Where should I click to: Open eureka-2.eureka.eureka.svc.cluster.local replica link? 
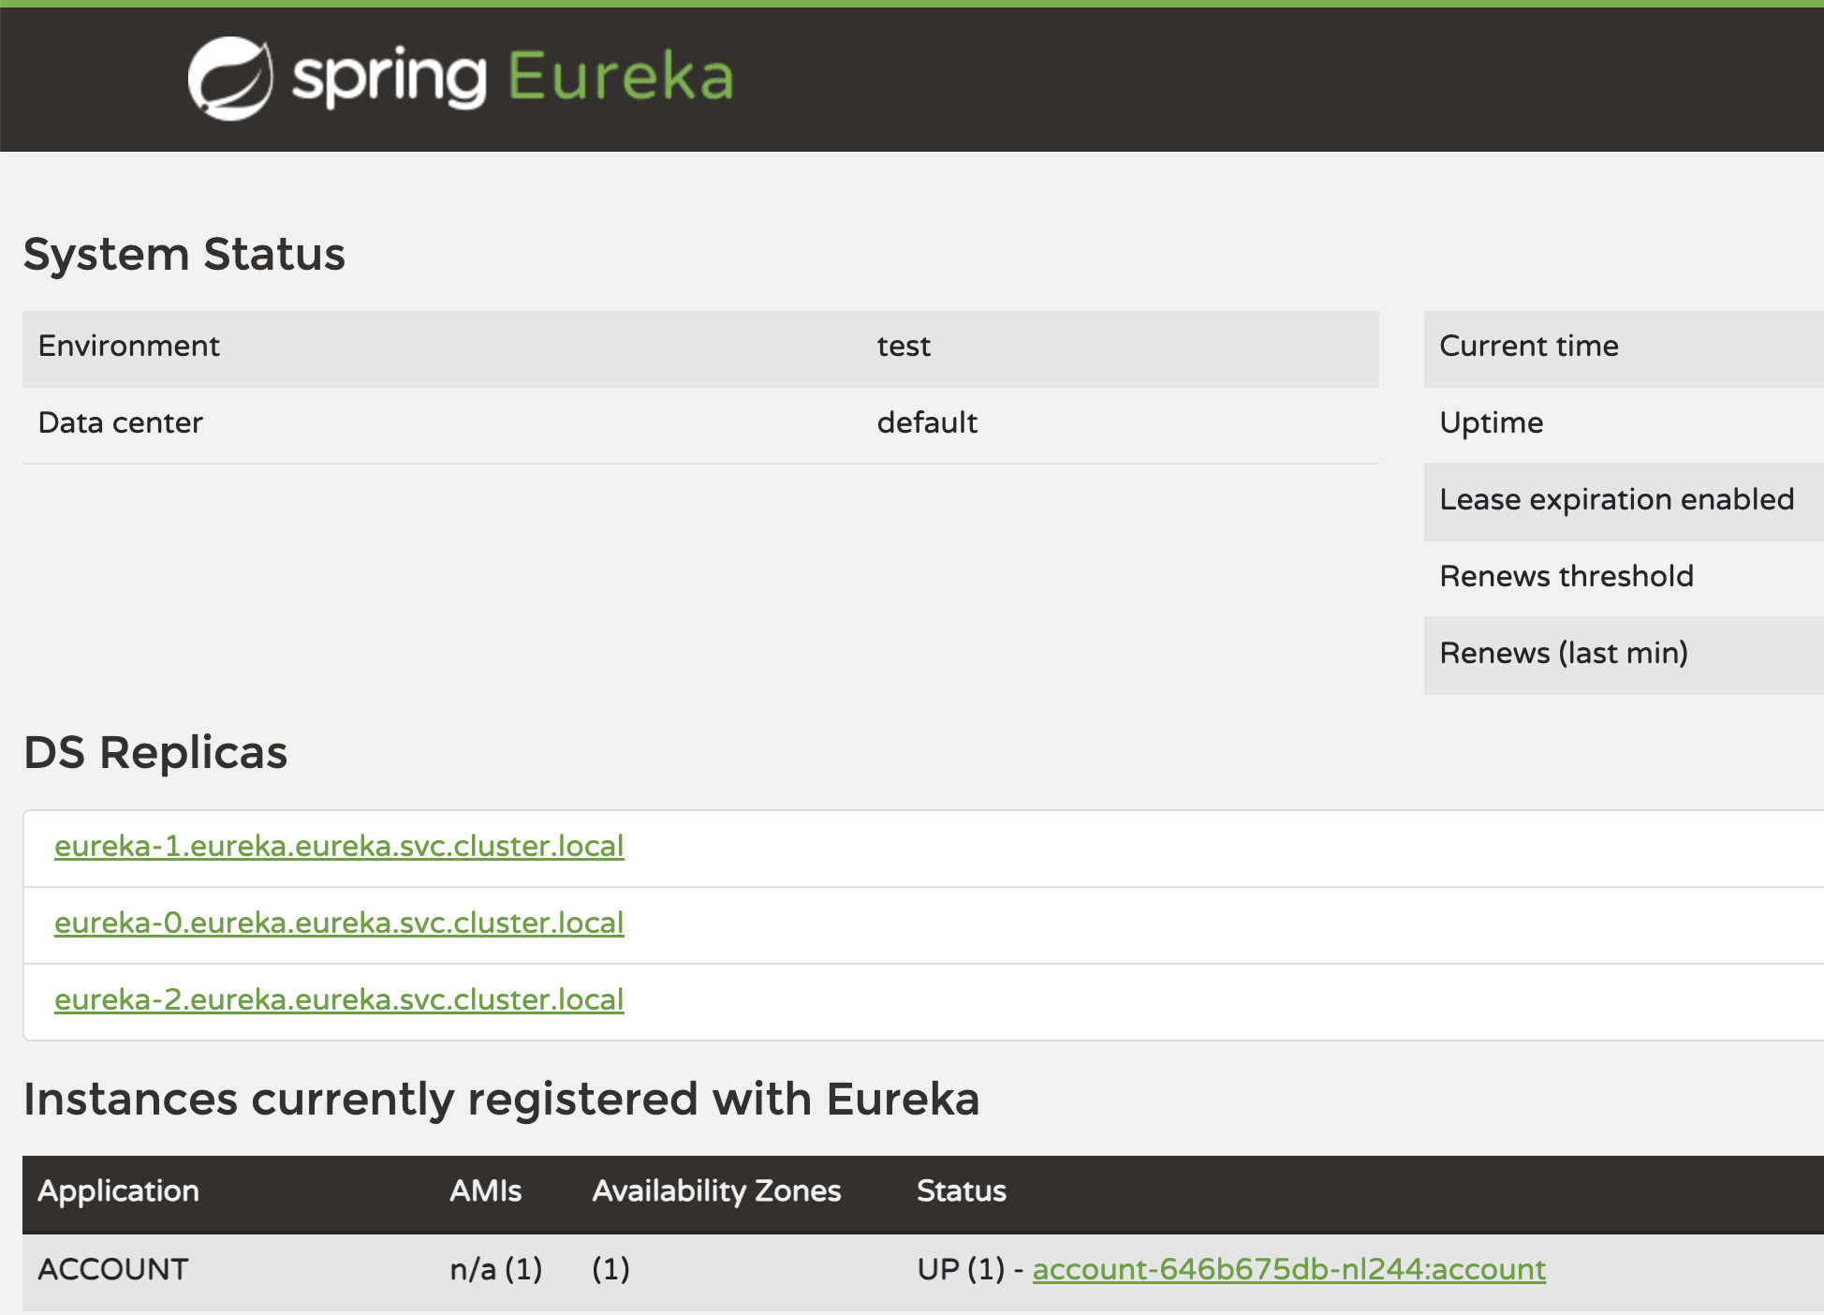click(x=339, y=999)
